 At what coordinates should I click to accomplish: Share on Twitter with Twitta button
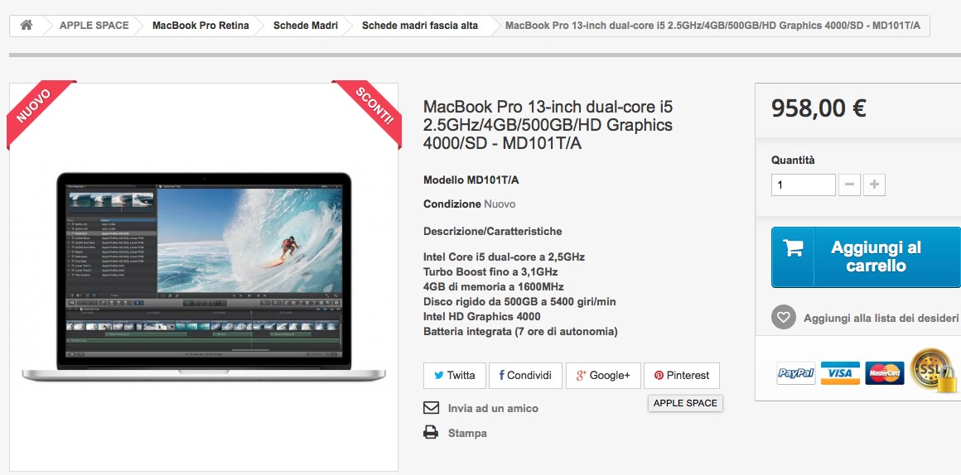tap(455, 376)
